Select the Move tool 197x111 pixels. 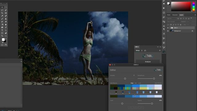(2, 7)
